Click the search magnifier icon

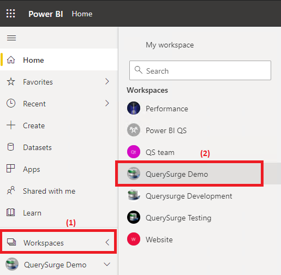coord(139,70)
